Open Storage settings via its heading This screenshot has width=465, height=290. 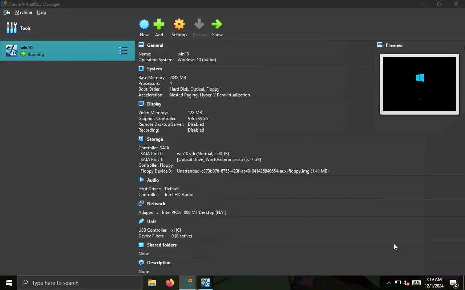pos(155,139)
